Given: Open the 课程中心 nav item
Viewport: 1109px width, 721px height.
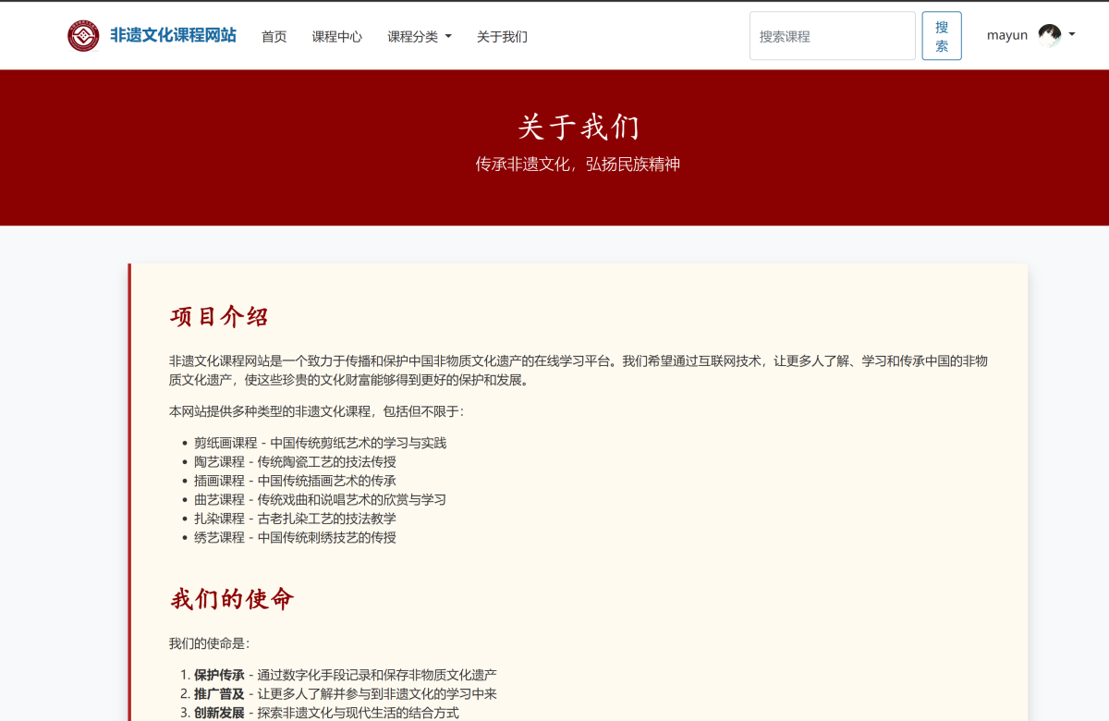Looking at the screenshot, I should click(336, 37).
